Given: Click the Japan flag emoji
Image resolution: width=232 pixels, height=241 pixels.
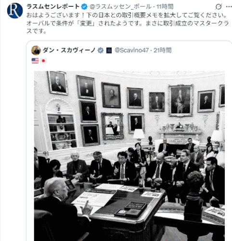Looking at the screenshot, I should [x=43, y=61].
